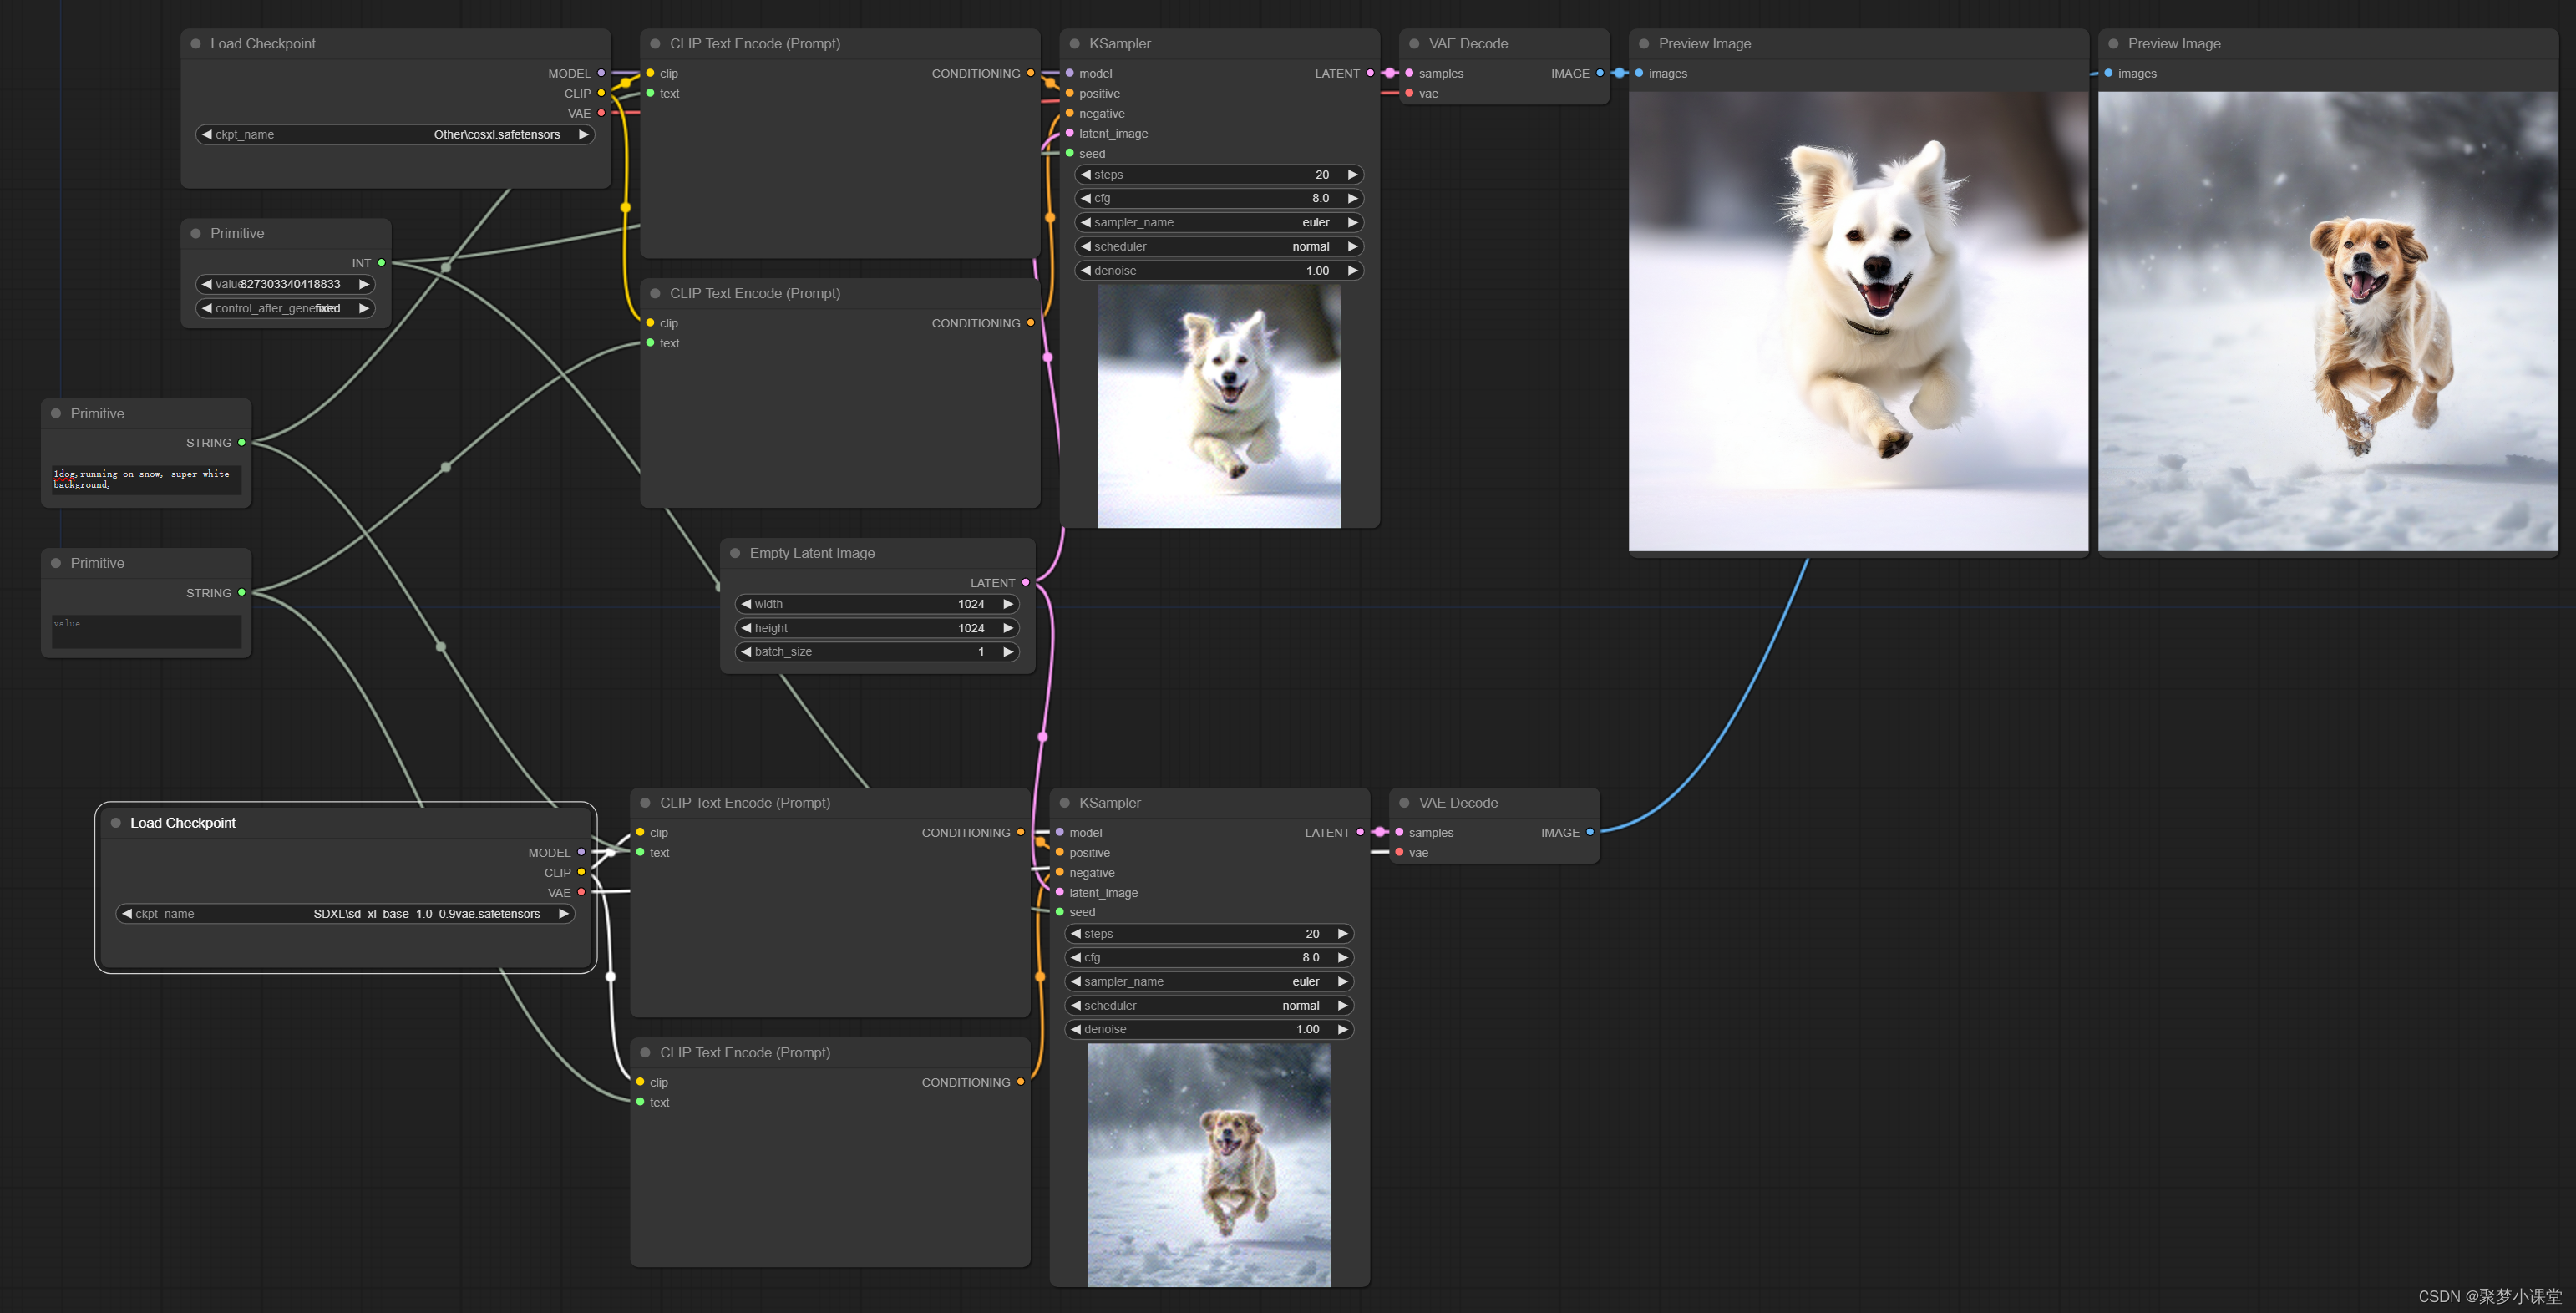The image size is (2576, 1313).
Task: Open the sampler_name euler dropdown in the top KSampler
Action: (1218, 222)
